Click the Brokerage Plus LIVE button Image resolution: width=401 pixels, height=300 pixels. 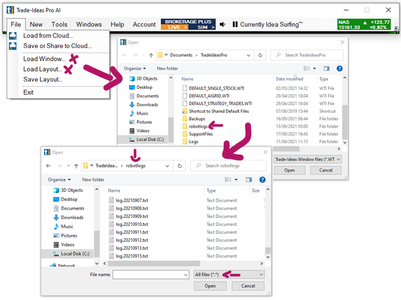click(x=174, y=27)
